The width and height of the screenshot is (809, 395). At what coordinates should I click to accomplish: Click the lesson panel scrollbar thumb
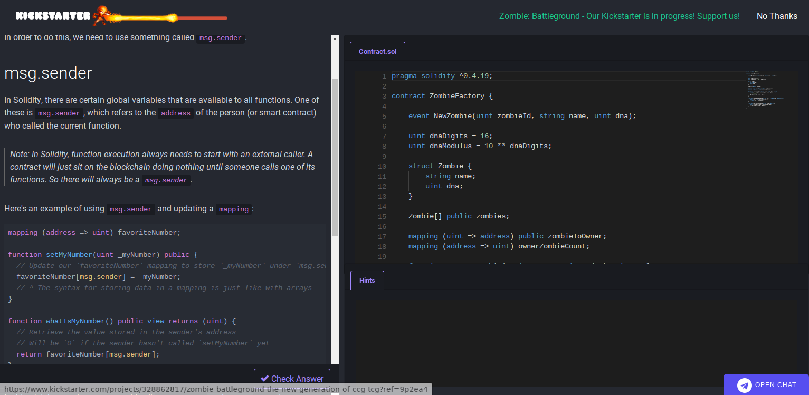[335, 157]
